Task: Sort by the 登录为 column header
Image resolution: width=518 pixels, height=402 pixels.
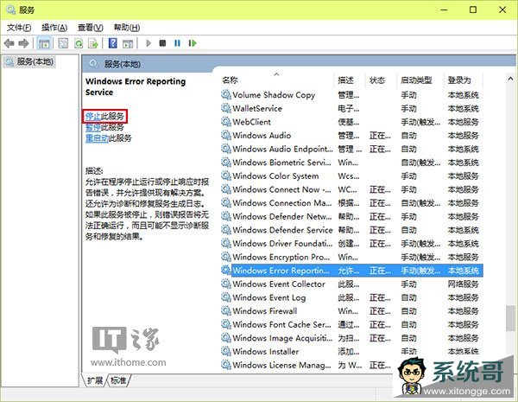Action: click(459, 80)
